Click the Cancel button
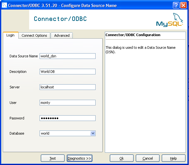This screenshot has height=165, width=189. coord(148,158)
